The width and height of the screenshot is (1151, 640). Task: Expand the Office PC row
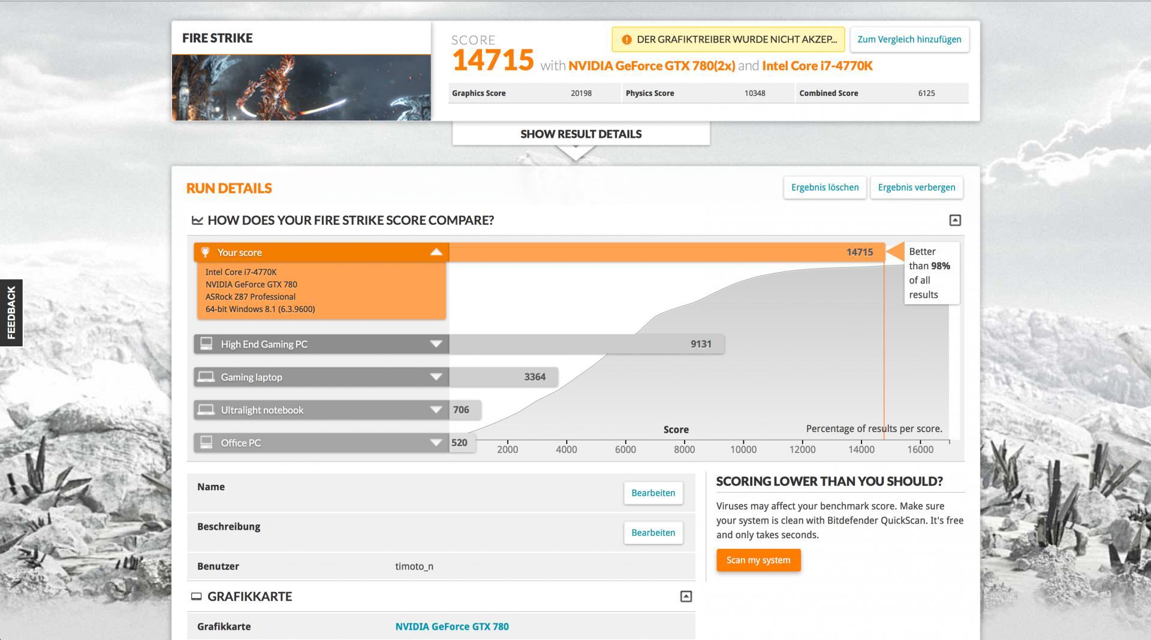[x=436, y=443]
